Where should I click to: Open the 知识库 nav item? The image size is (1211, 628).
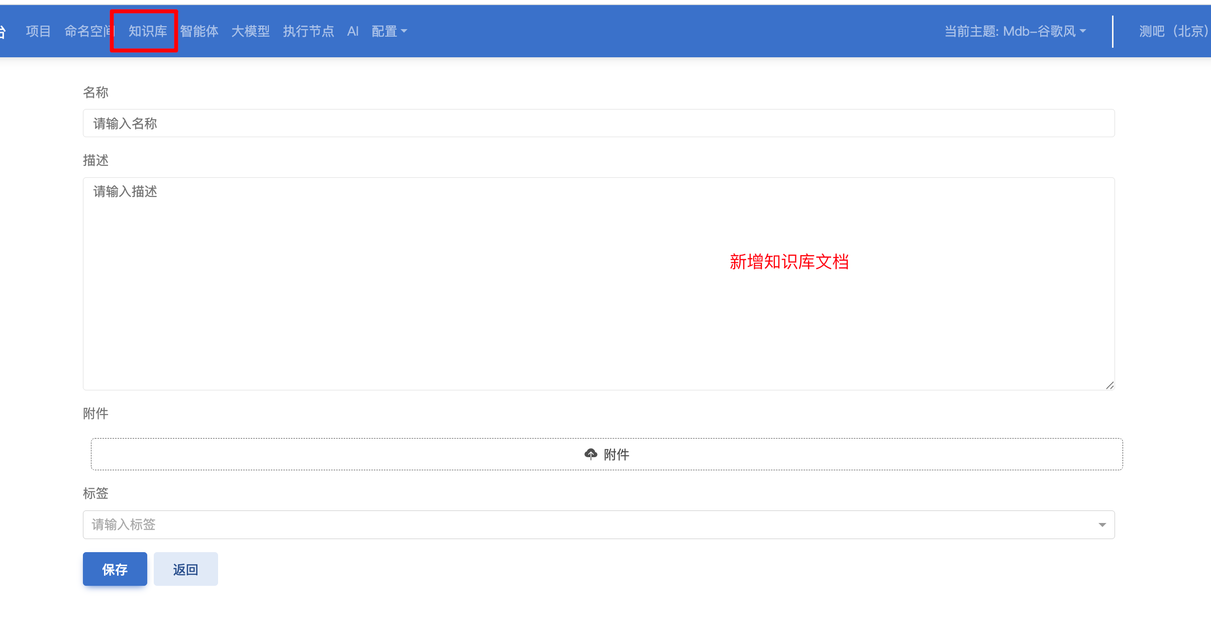tap(148, 31)
